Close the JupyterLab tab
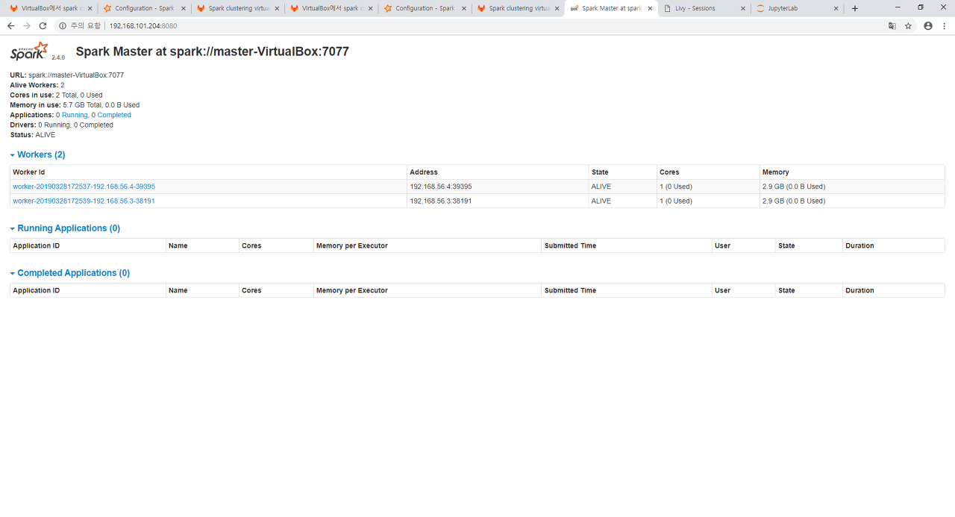This screenshot has width=955, height=517. [x=836, y=8]
